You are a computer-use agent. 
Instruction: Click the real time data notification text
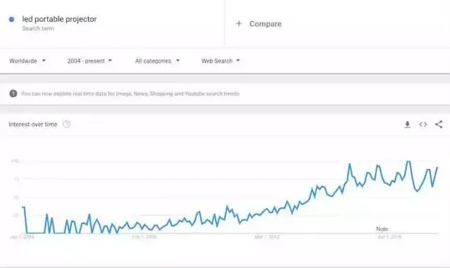[x=130, y=94]
